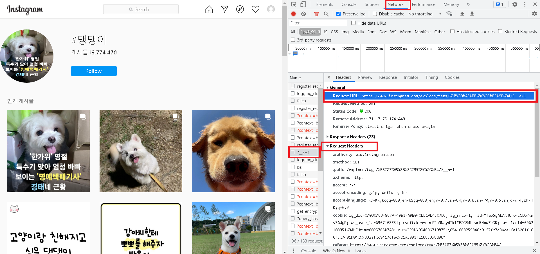Image resolution: width=540 pixels, height=254 pixels.
Task: Open No throttling dropdown
Action: (425, 14)
